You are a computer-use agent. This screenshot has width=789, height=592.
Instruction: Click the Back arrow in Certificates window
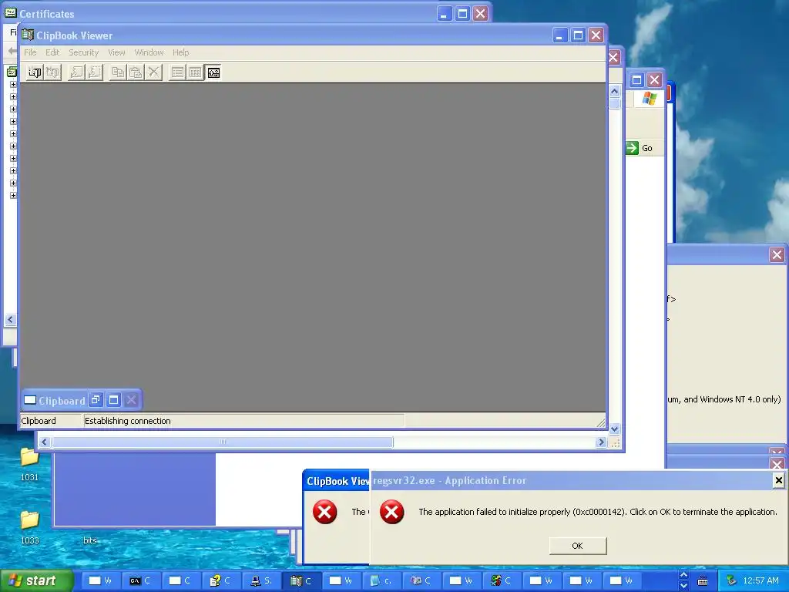pyautogui.click(x=12, y=51)
